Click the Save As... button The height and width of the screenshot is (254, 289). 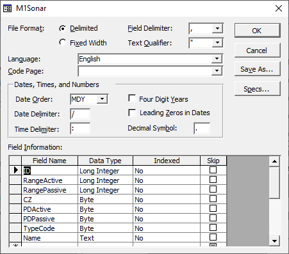click(257, 69)
